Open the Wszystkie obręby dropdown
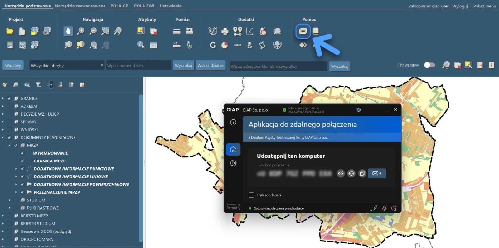 (67, 65)
